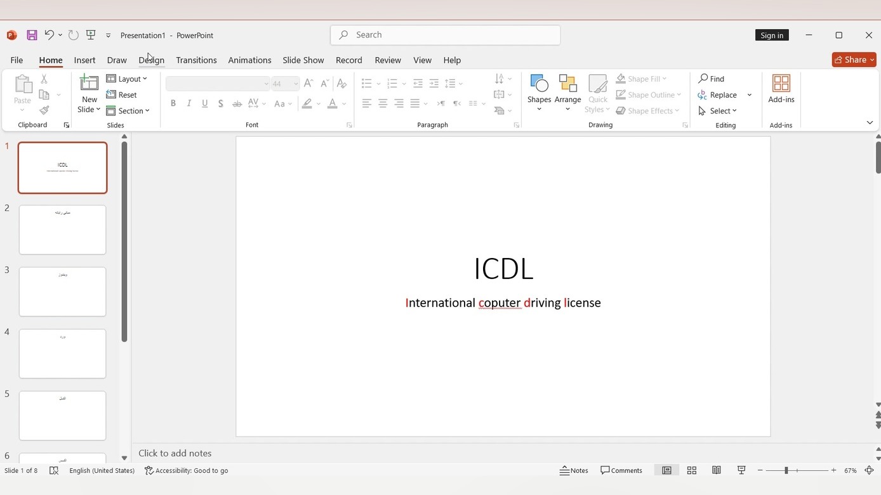Click the Add-ins icon
This screenshot has height=495, width=881.
point(781,84)
